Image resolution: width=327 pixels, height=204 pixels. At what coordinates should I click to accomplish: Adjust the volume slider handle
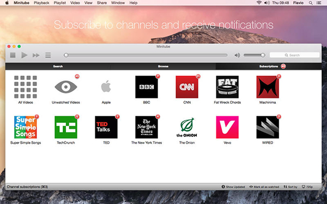(x=263, y=55)
